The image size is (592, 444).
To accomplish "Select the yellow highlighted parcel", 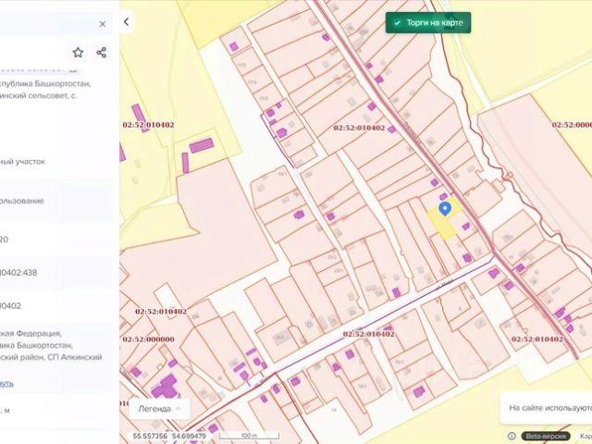I will [445, 224].
